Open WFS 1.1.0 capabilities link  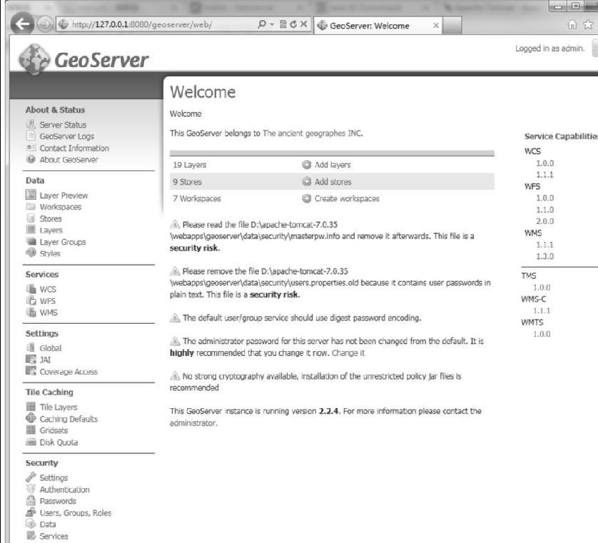544,209
